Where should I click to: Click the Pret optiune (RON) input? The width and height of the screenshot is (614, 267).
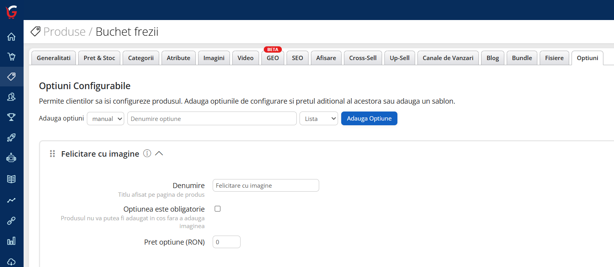click(226, 242)
